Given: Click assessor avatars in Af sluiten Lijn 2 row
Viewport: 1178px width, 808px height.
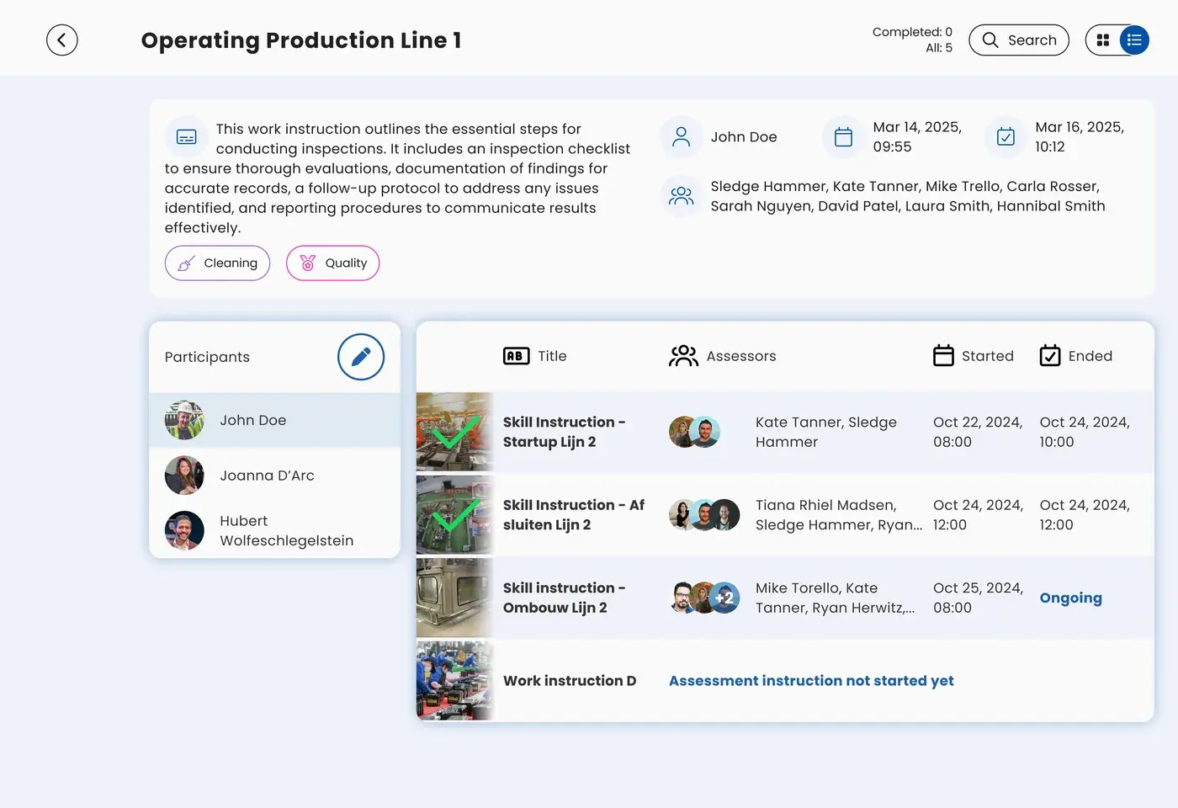Looking at the screenshot, I should coord(704,515).
